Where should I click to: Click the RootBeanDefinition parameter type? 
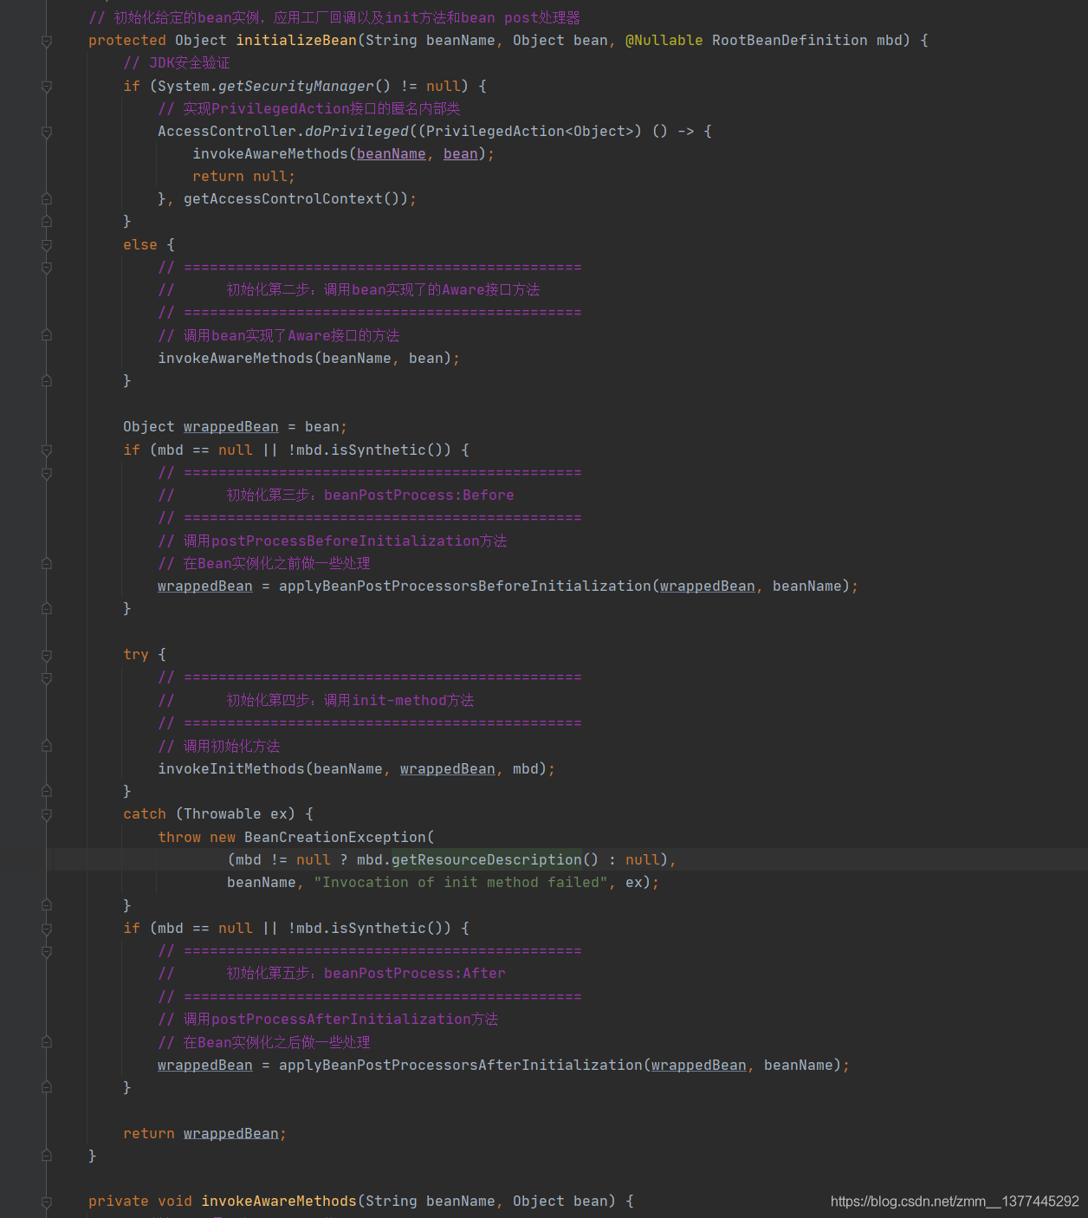pos(790,40)
